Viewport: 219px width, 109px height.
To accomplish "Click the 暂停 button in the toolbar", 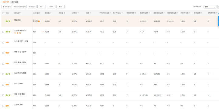I will 51,7.
